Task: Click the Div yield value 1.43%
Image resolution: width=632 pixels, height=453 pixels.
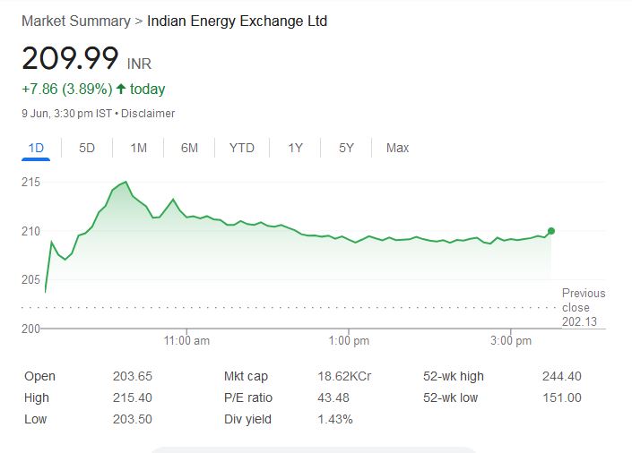Action: tap(335, 420)
